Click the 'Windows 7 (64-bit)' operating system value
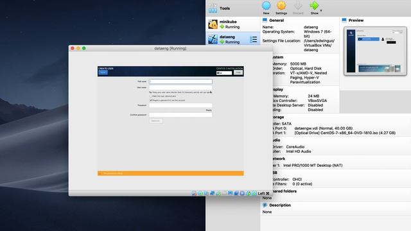 click(318, 34)
